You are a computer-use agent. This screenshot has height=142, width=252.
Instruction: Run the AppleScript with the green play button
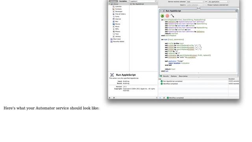point(162,16)
